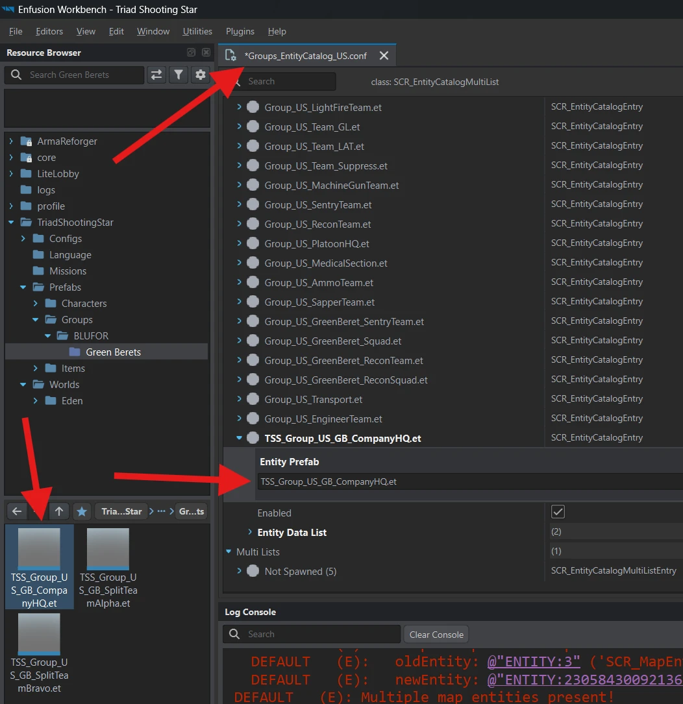683x704 pixels.
Task: Close the Groups_EntityCatalog_US.conf tab
Action: [384, 56]
